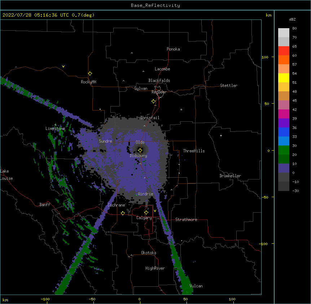Click the yellow 51 dBZ legend swatch
The width and height of the screenshot is (311, 304).
284,78
